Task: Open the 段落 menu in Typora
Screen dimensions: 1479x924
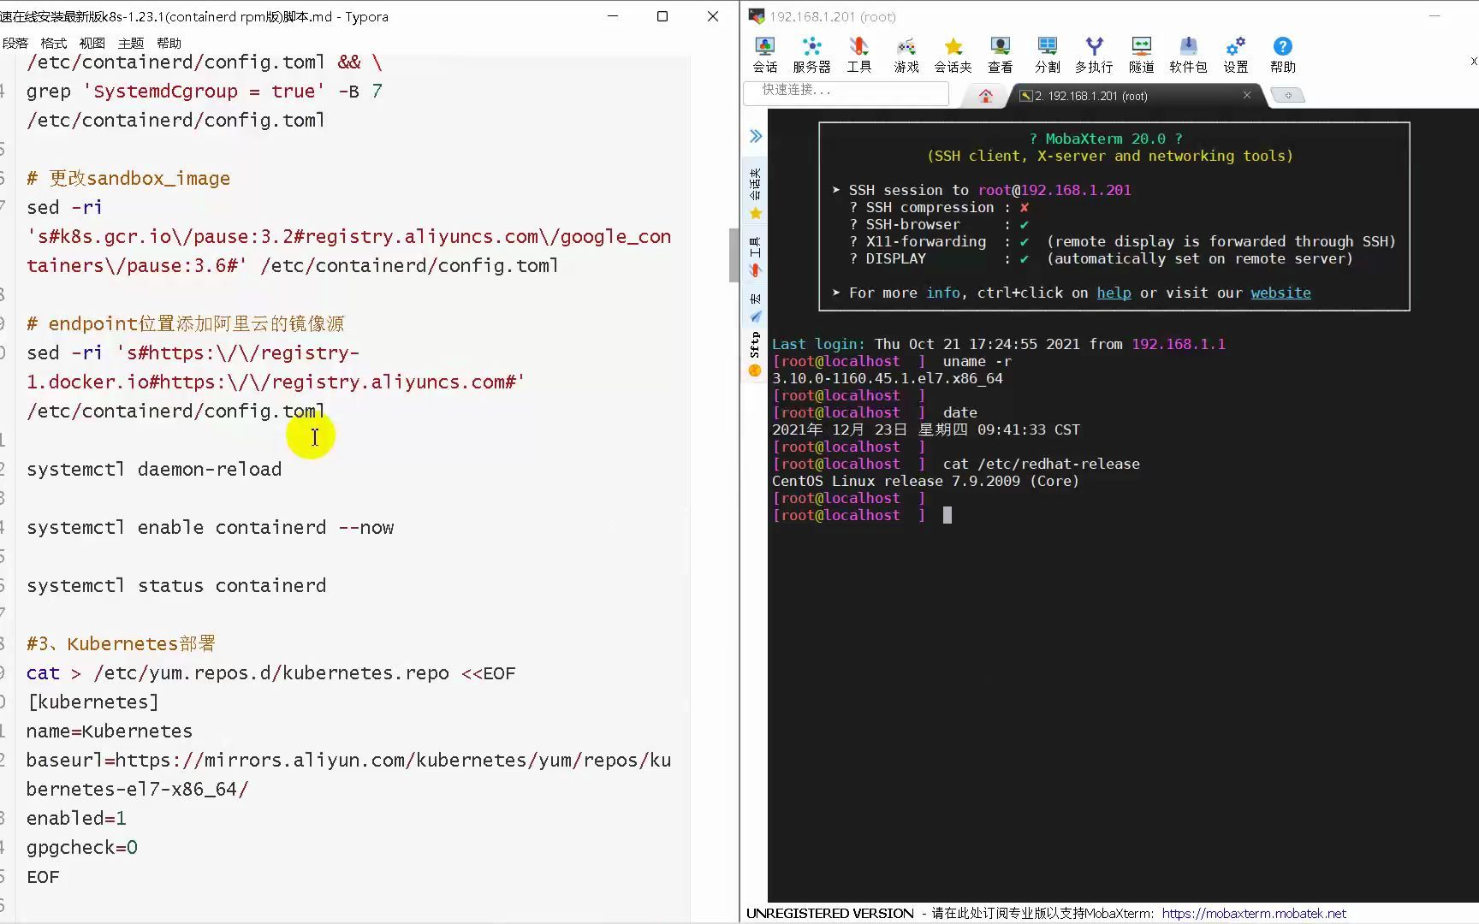Action: [15, 43]
